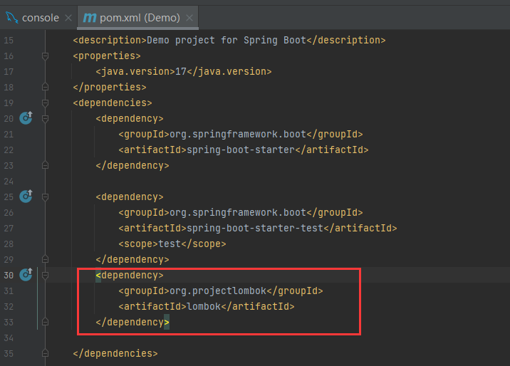Click the fold end marker on line 23
510x366 pixels.
(x=45, y=165)
